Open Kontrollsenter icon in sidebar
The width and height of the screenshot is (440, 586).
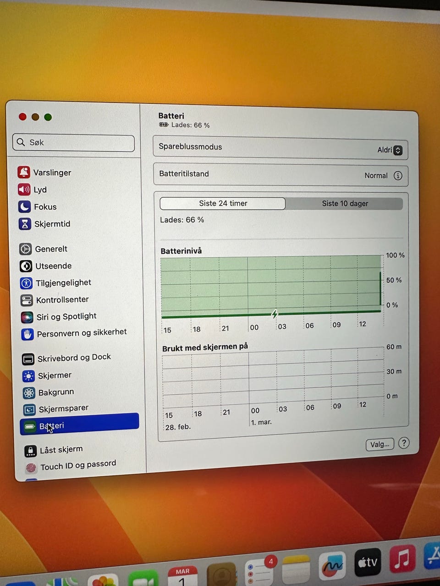27,300
